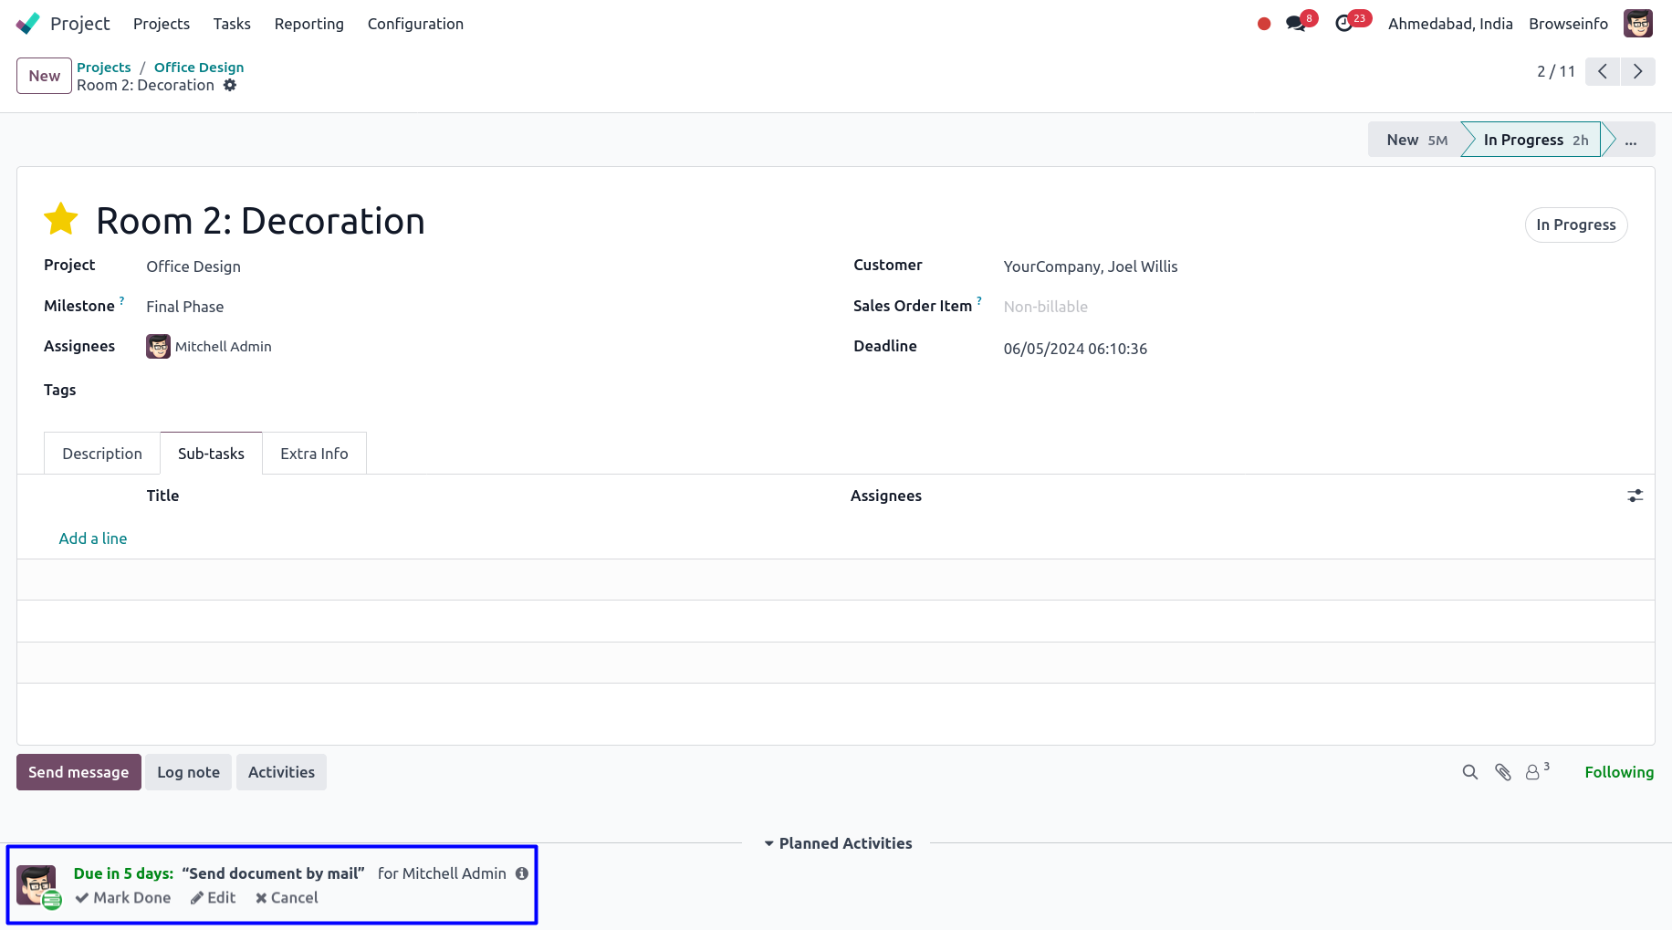Open the conversations chat icon
Viewport: 1672px width, 930px height.
[1295, 24]
